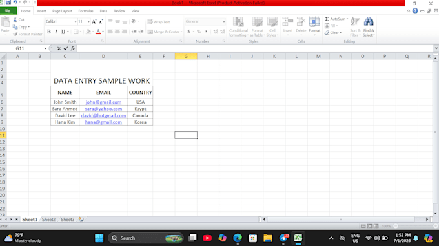
Task: Click the taskbar Search box
Action: point(146,238)
